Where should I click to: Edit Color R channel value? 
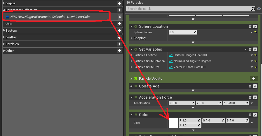(x=190, y=121)
